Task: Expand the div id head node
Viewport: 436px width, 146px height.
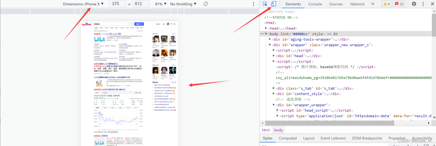Action: (x=274, y=56)
